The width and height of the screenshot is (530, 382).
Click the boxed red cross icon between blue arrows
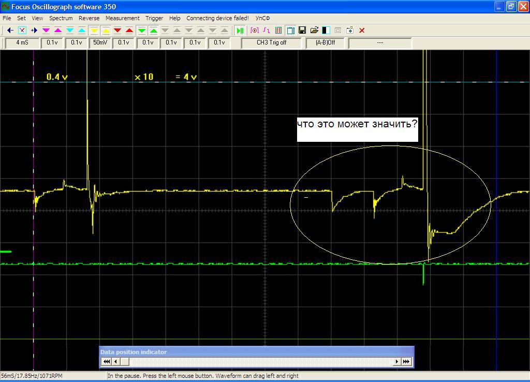click(22, 31)
